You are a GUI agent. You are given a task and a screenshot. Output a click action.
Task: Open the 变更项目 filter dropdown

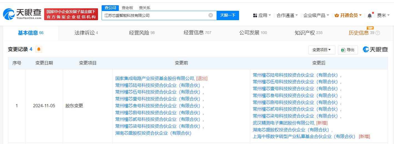[x=322, y=50]
